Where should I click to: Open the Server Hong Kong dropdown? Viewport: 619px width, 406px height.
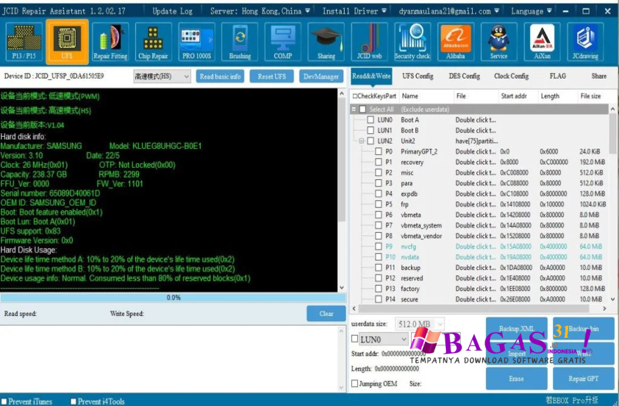click(259, 11)
